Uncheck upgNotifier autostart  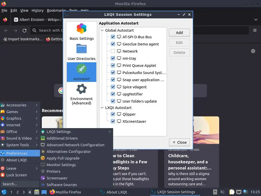(113, 94)
